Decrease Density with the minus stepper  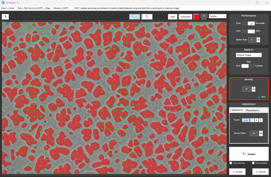coord(254,91)
